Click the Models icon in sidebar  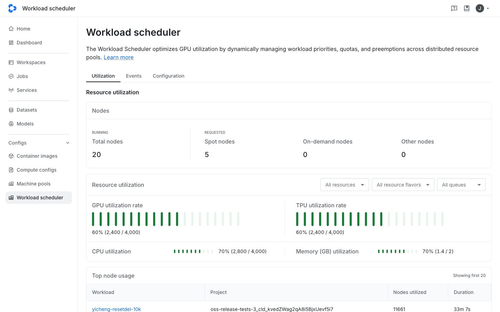click(11, 124)
